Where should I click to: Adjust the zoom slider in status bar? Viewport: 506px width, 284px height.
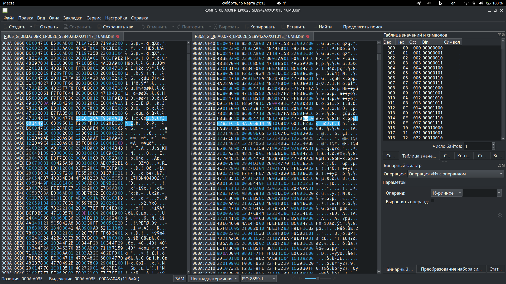click(x=318, y=279)
